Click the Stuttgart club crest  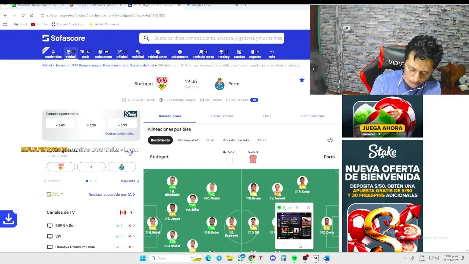tap(162, 84)
